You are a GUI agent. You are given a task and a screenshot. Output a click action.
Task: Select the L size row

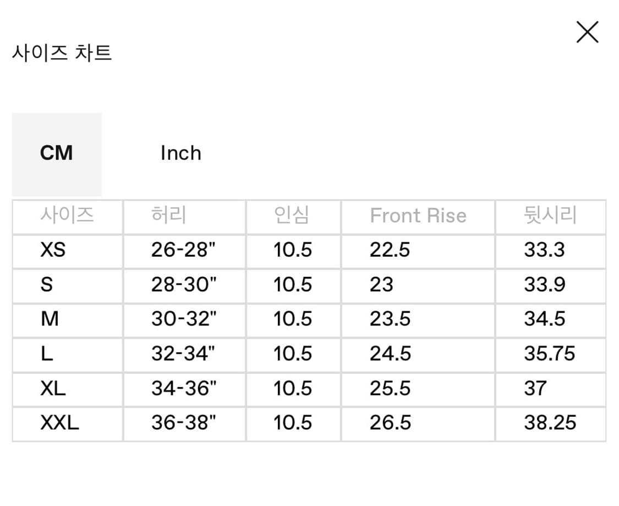47,354
